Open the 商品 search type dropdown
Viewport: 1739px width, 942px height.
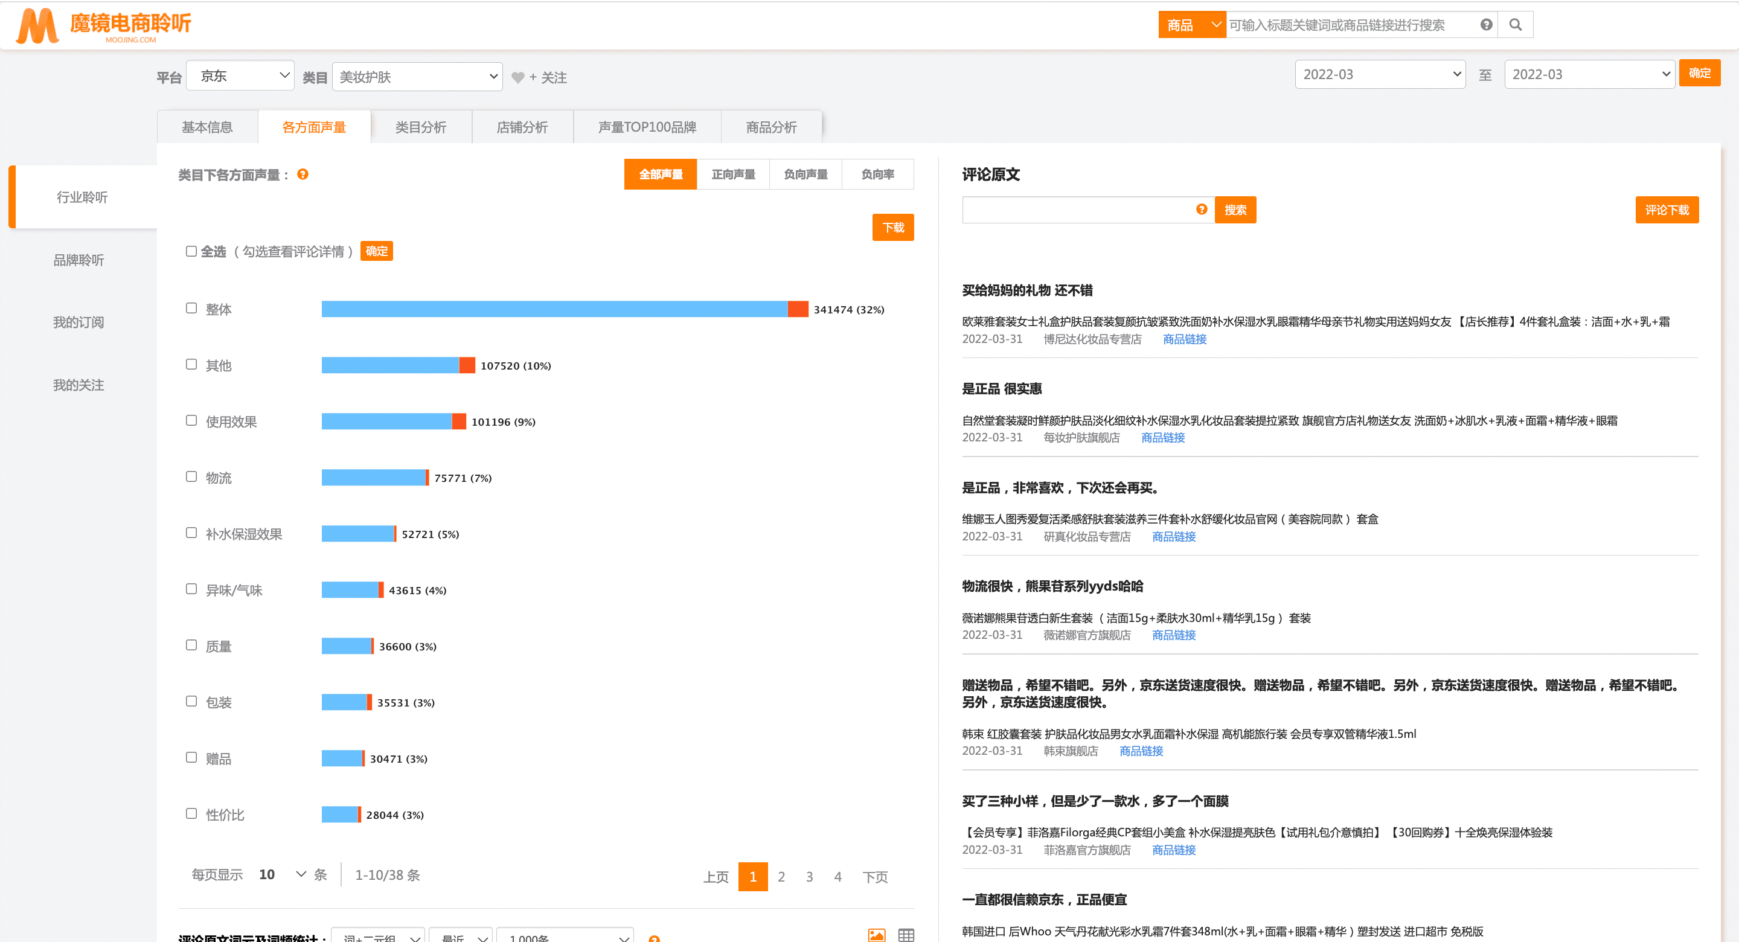pyautogui.click(x=1191, y=25)
